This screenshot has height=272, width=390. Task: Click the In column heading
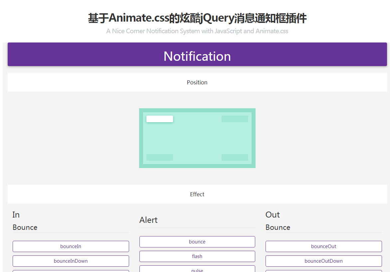click(16, 215)
